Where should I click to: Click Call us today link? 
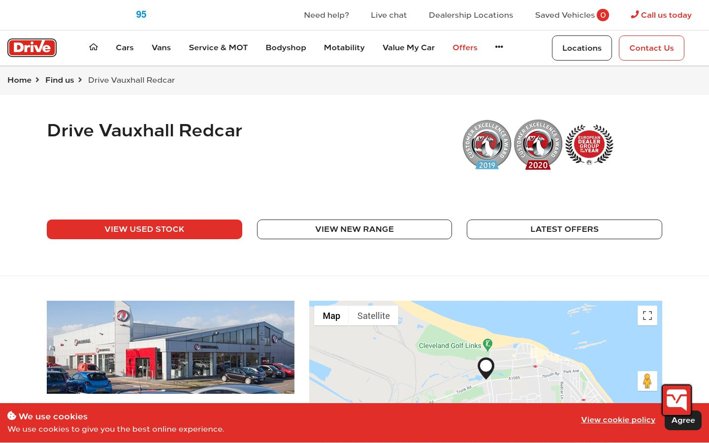[666, 15]
